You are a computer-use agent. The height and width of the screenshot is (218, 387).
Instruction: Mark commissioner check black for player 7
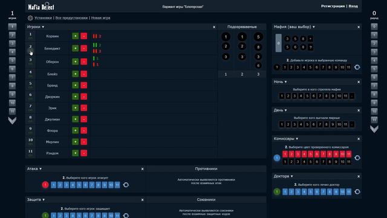(323, 162)
